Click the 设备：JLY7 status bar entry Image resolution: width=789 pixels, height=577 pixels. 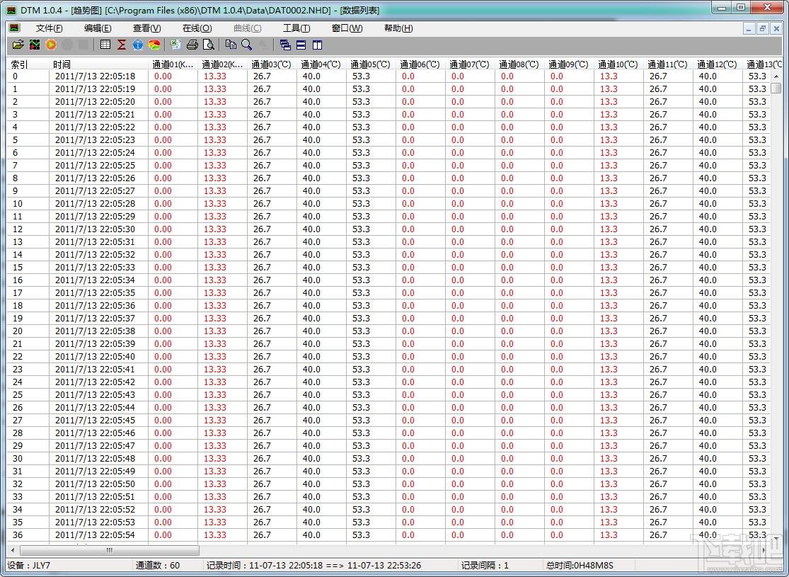[x=29, y=566]
